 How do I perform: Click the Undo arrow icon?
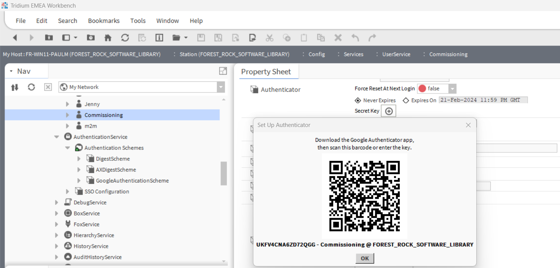[355, 38]
